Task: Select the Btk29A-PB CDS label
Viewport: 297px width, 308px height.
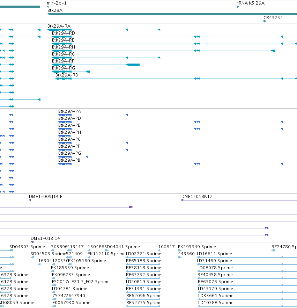Action: click(x=69, y=160)
